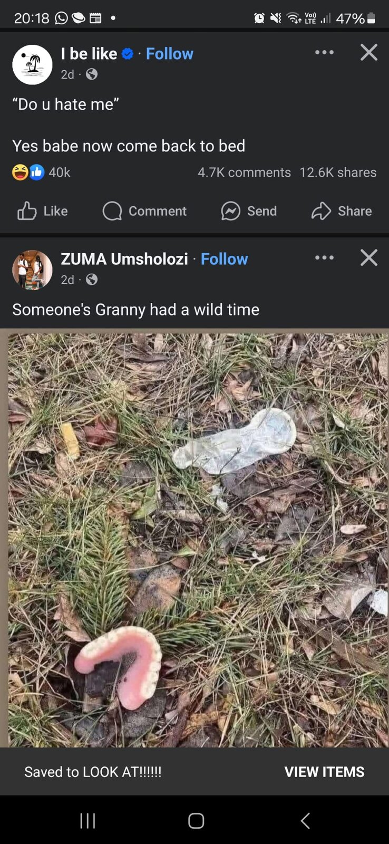Screen dimensions: 389x844
Task: Open the post photo of dentures on grass
Action: [194, 538]
